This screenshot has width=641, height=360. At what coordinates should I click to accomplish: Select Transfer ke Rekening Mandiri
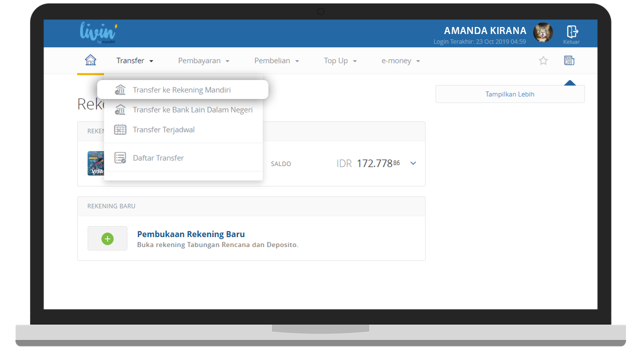pos(182,90)
